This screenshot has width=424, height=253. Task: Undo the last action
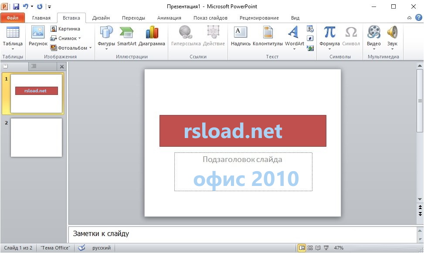25,6
